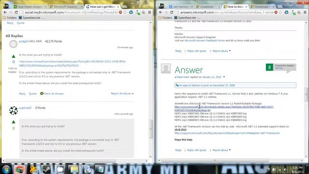This screenshot has width=309, height=174.
Task: Click Reply link above All Replies
Action: point(10,23)
